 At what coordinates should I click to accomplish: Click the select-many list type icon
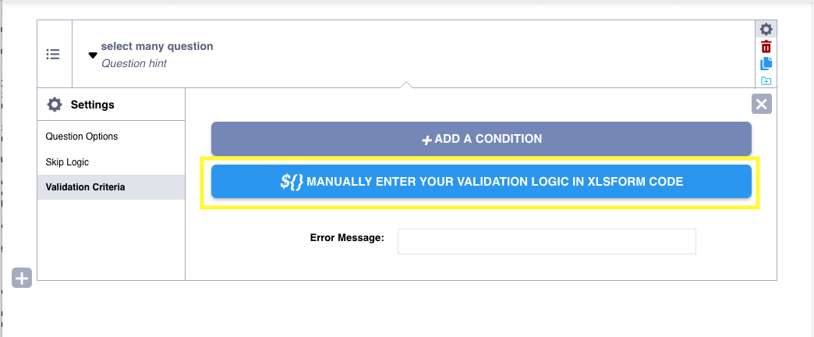(x=53, y=54)
